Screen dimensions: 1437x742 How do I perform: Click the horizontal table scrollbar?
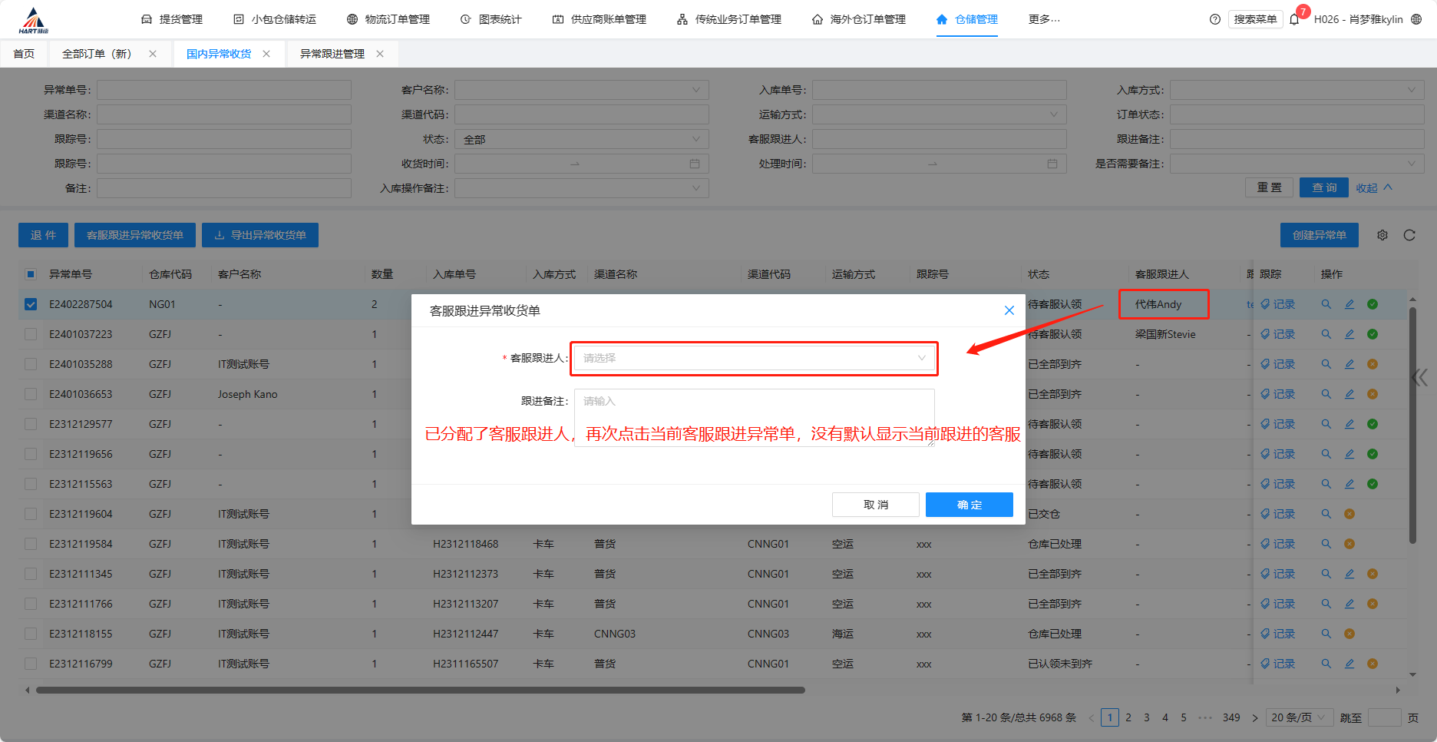coord(421,690)
